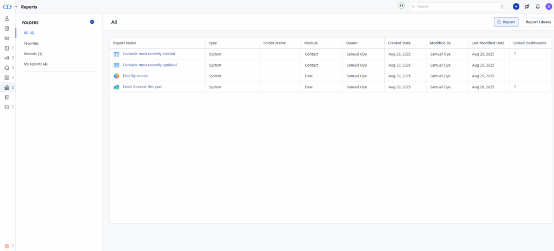The image size is (554, 251).
Task: Click the rocket icon in top bar
Action: [527, 6]
